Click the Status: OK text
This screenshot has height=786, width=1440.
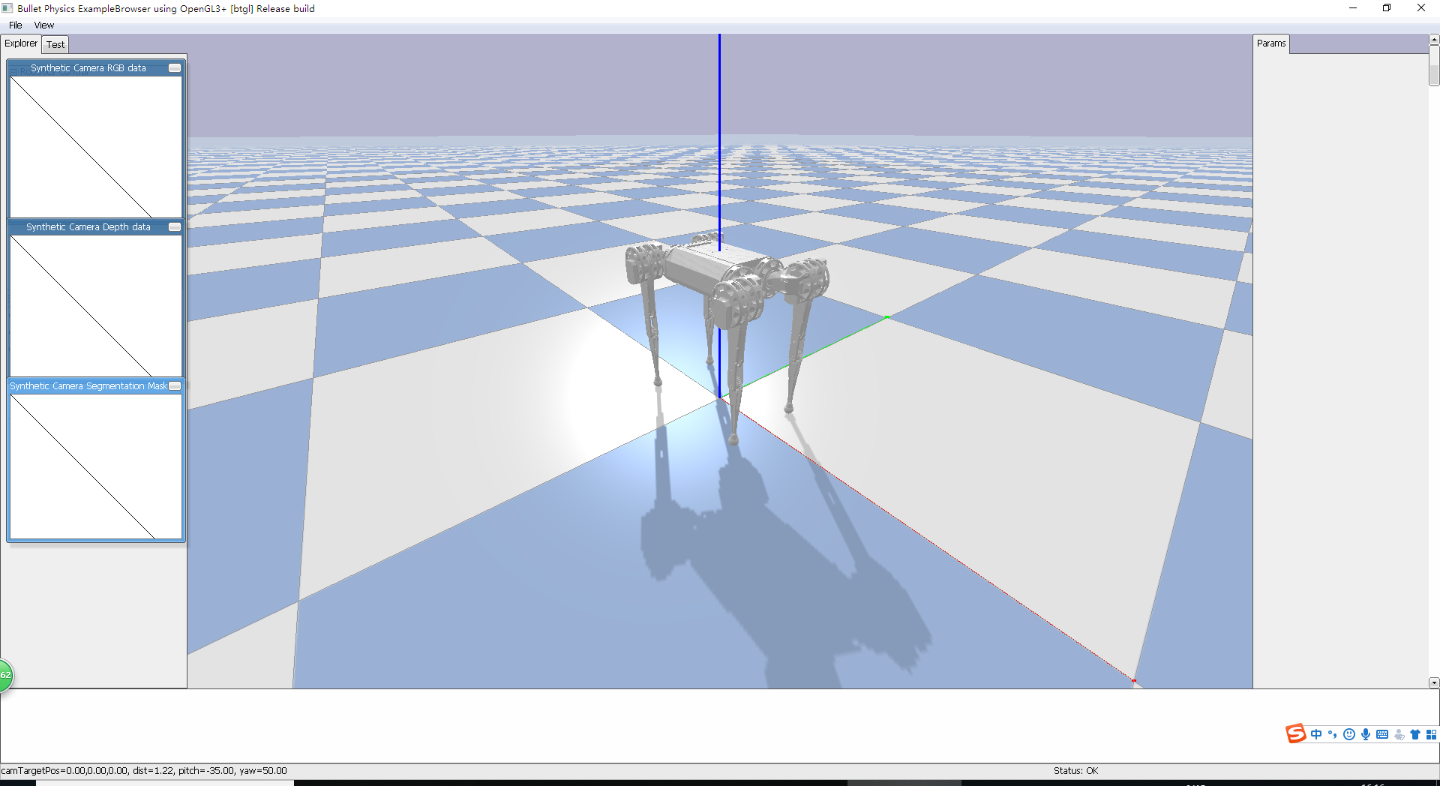1075,770
